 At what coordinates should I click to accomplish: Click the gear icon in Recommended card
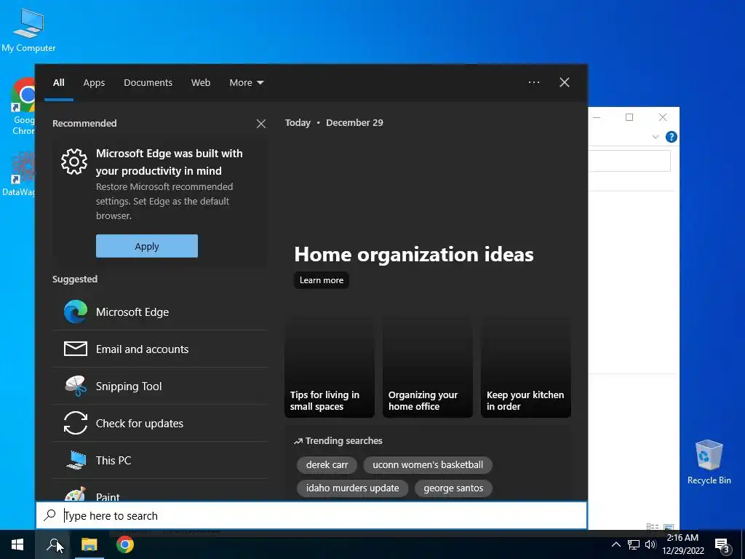(x=74, y=162)
